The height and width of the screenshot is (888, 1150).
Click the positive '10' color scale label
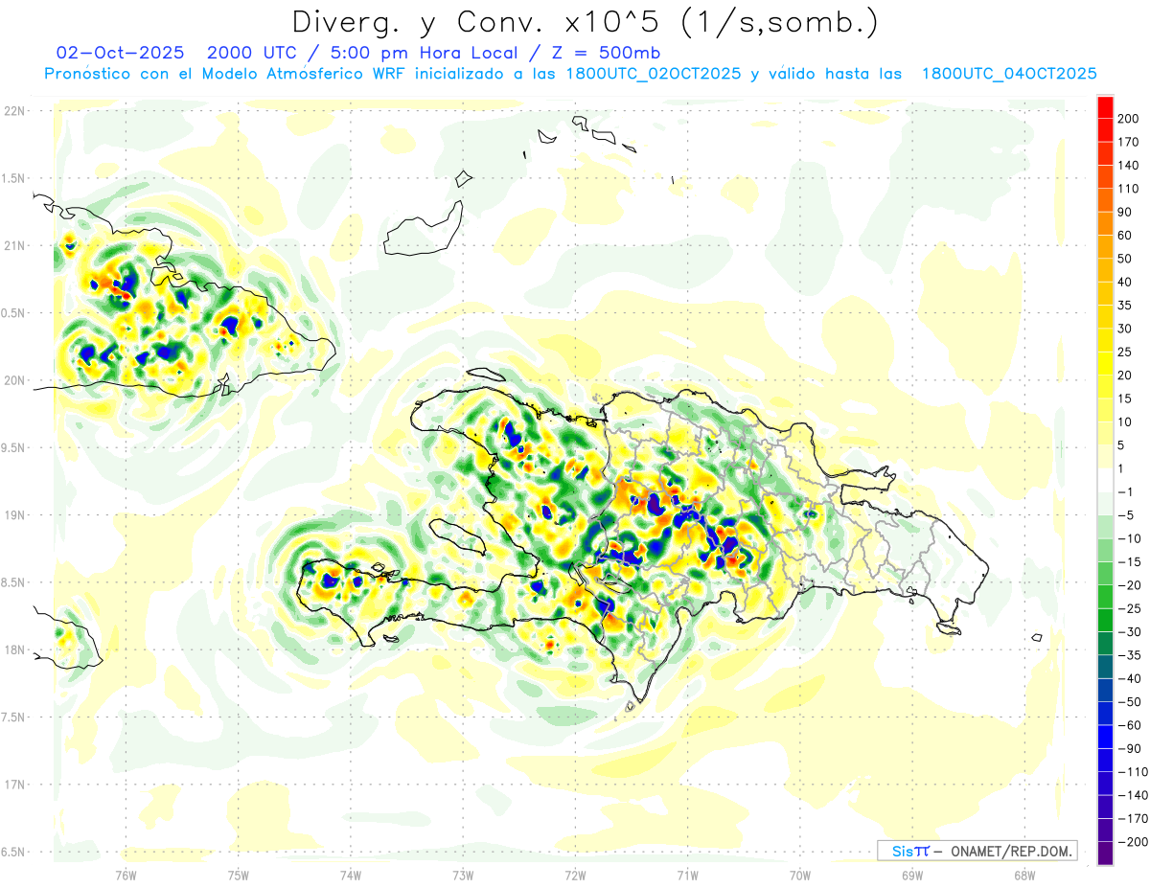1126,422
